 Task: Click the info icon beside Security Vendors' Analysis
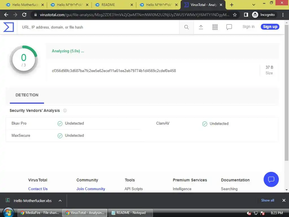coord(65,110)
